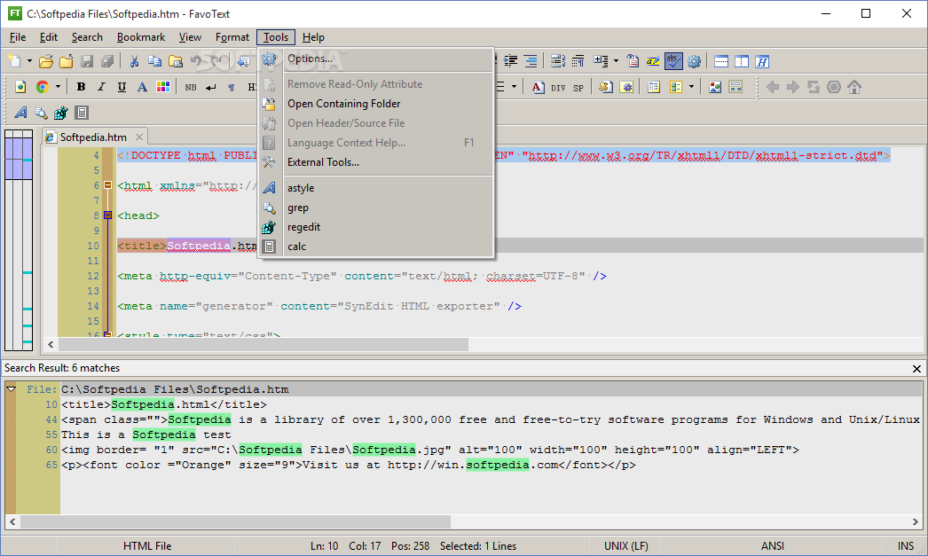Apply underline with the U icon

pyautogui.click(x=122, y=87)
